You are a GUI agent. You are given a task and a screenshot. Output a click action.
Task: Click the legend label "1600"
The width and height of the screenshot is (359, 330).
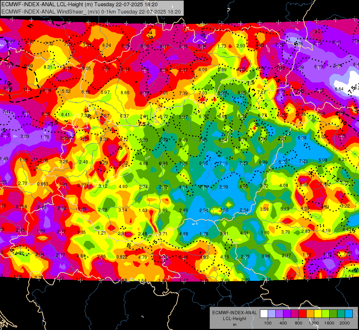click(x=329, y=323)
